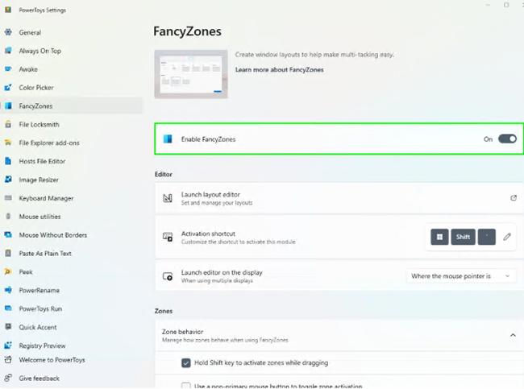The height and width of the screenshot is (389, 524).
Task: Click the Shift key in activation shortcut
Action: [x=463, y=237]
